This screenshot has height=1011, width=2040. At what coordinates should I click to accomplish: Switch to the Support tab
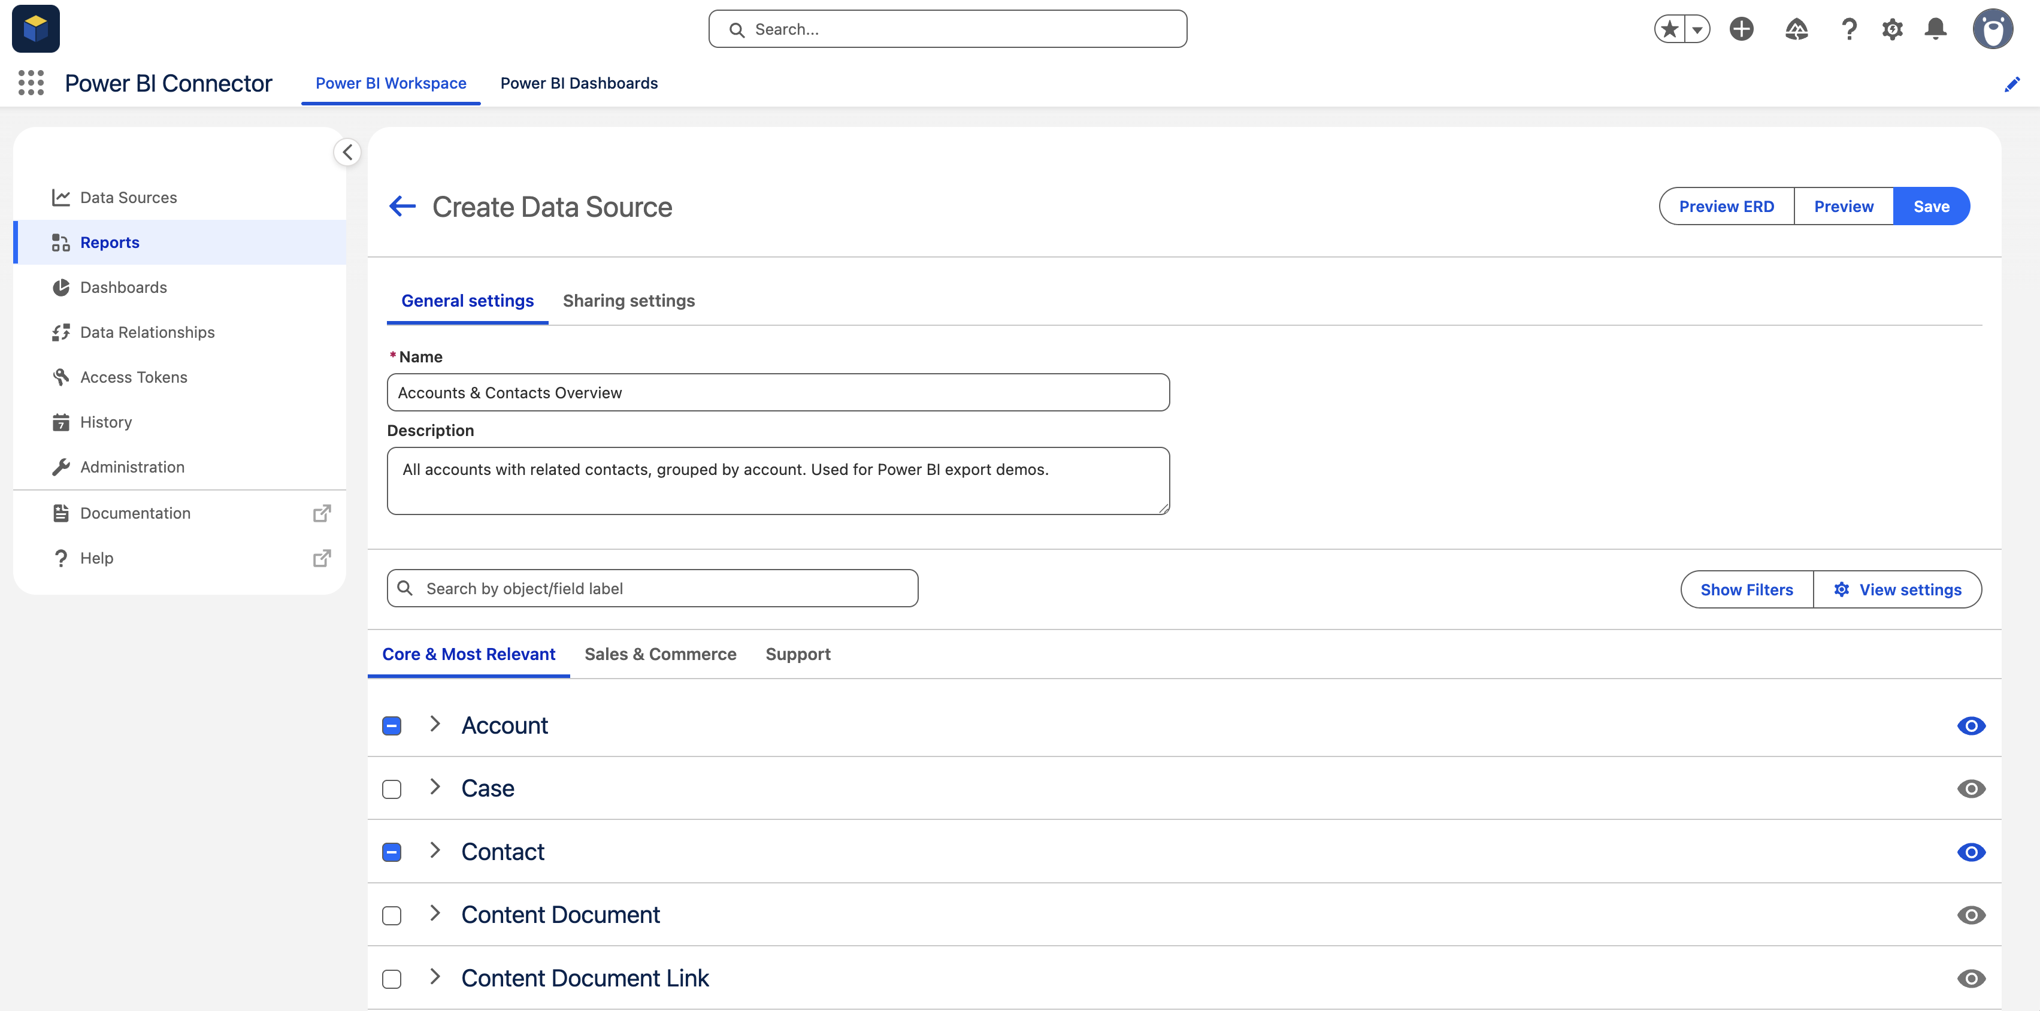[797, 654]
